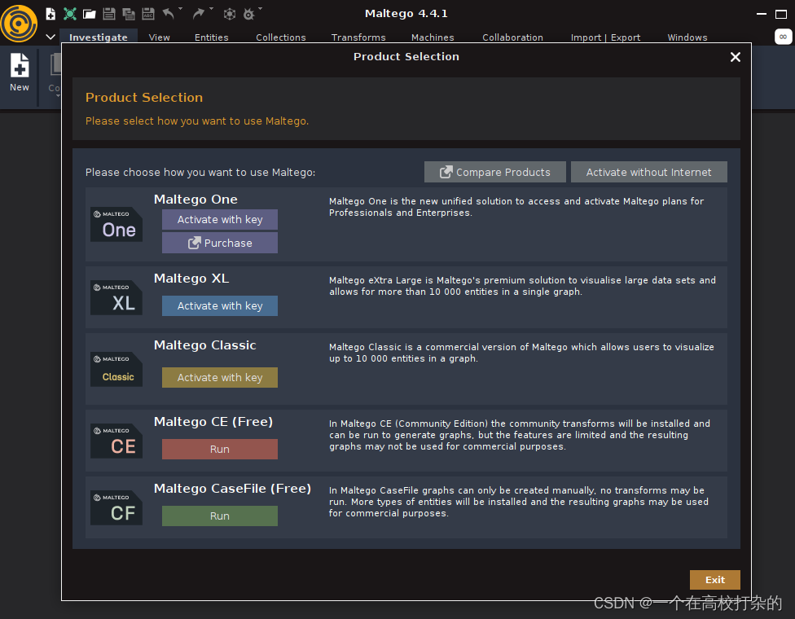The image size is (795, 619).
Task: Click the Redo arrow icon
Action: click(198, 14)
